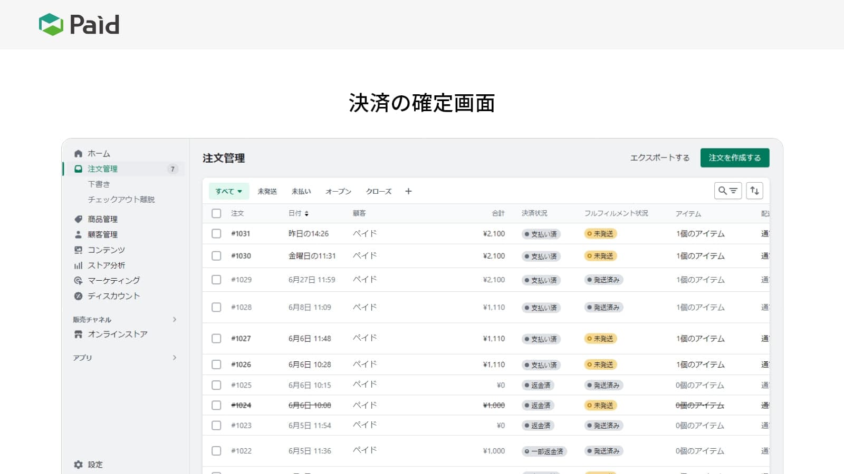Switch to the 未発送 tab
The image size is (844, 474).
coord(267,191)
